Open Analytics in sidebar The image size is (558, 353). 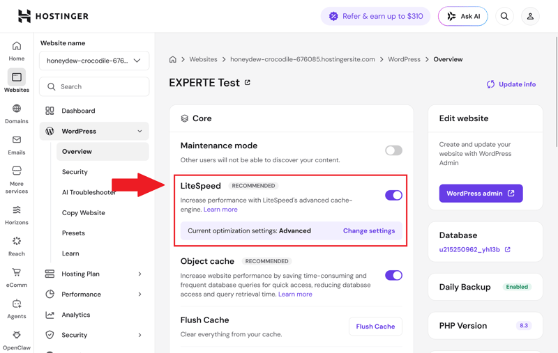76,315
